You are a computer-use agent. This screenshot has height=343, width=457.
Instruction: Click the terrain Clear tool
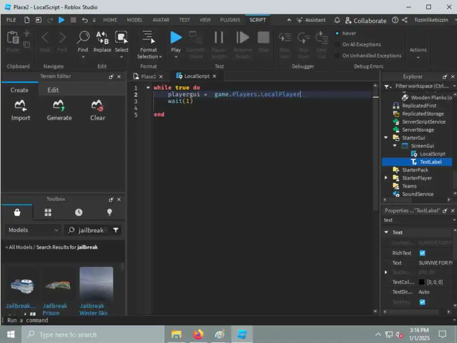pos(97,110)
